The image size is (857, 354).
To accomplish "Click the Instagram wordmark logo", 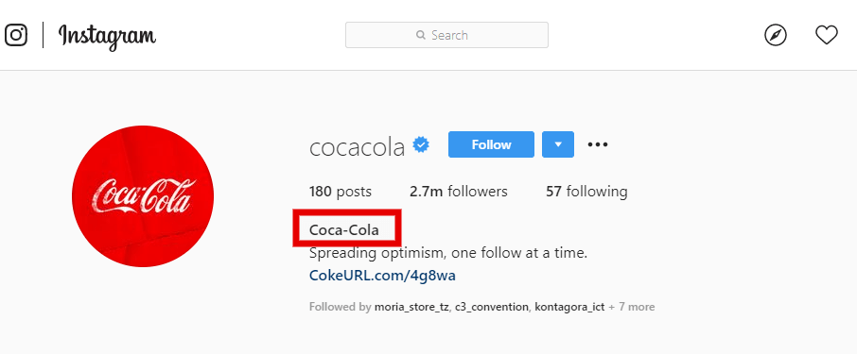I will pos(107,37).
